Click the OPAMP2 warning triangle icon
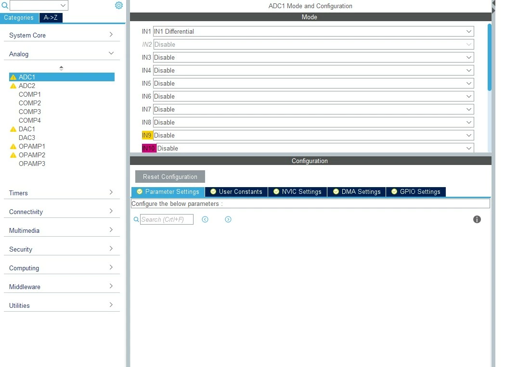Viewport: 505px width, 367px height. 13,155
